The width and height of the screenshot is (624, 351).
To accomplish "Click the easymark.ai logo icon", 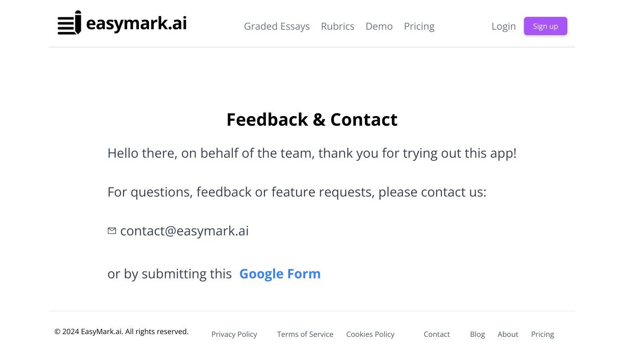I will [69, 23].
